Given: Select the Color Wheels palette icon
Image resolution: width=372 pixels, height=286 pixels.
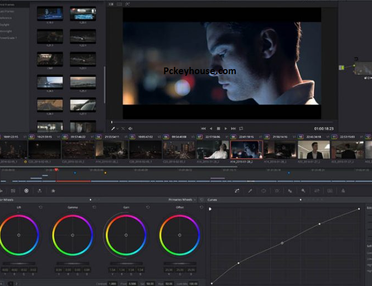Looking at the screenshot, I should [27, 191].
